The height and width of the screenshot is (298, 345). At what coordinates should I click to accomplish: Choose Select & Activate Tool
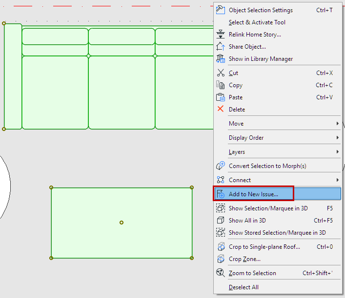[278, 22]
